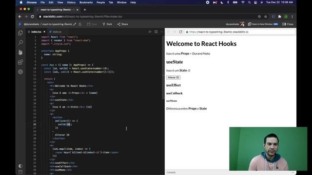Open the date and time in the menu bar
The height and width of the screenshot is (175, 312).
click(279, 2)
